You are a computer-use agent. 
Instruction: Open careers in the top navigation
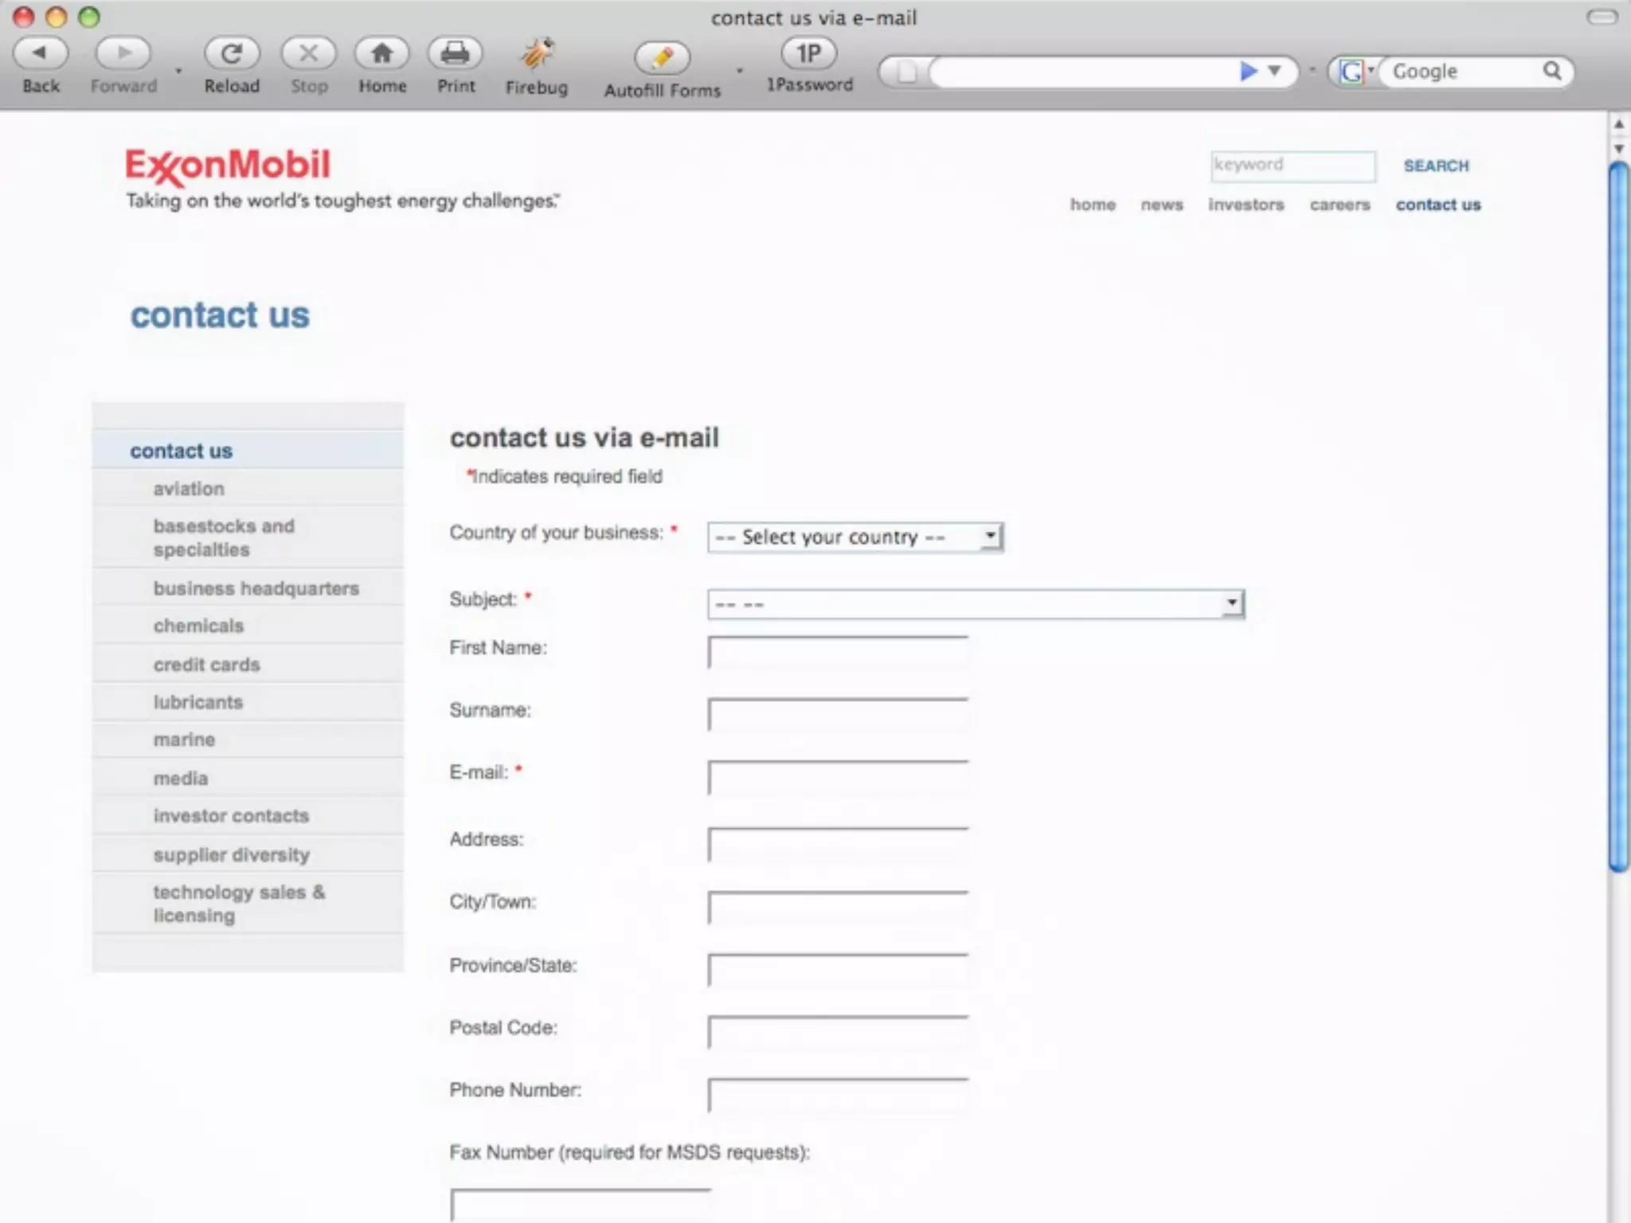pos(1340,205)
